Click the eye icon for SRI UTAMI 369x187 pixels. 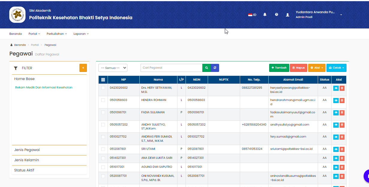336,149
